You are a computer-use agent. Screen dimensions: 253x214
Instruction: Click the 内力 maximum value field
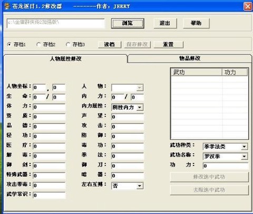coord(138,97)
